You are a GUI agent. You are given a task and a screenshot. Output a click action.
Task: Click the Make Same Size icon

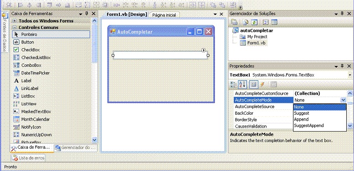pyautogui.click(x=96, y=5)
